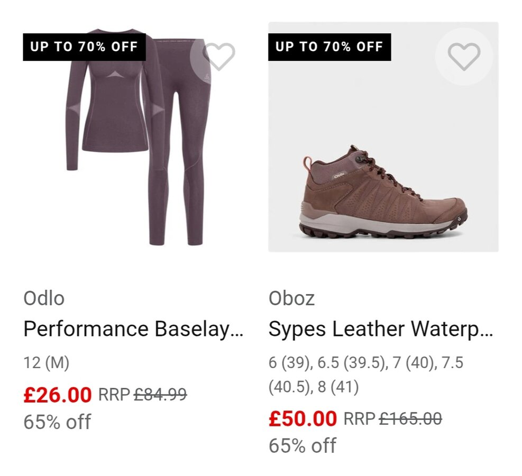
Task: Select the Oboz brand name
Action: coord(291,298)
